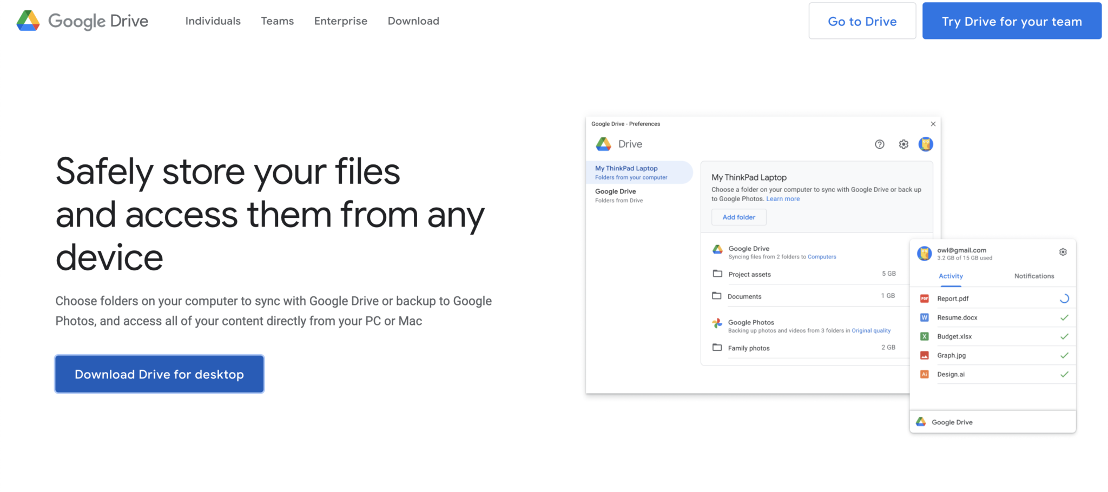Click Download Drive for desktop button
This screenshot has height=492, width=1108.
point(159,374)
